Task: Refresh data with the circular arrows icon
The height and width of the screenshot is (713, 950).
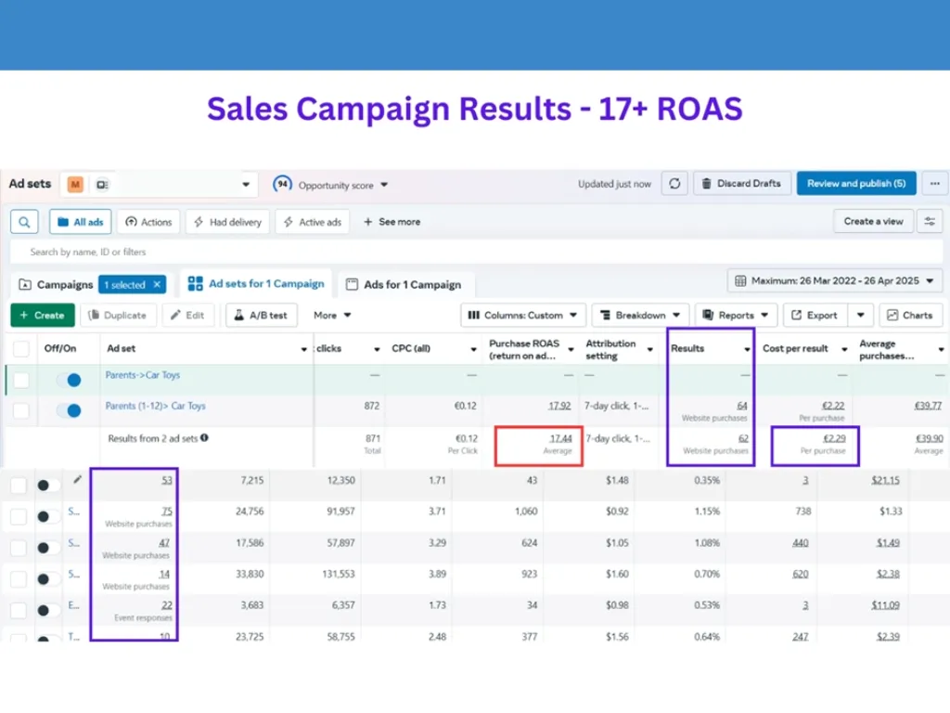Action: click(x=674, y=184)
